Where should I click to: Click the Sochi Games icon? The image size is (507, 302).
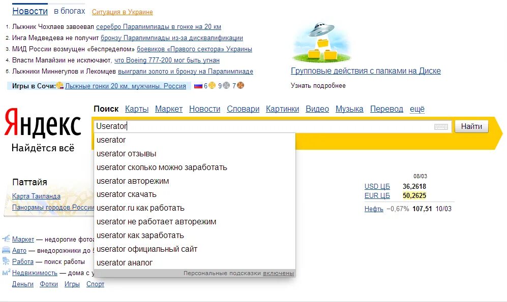tap(60, 85)
